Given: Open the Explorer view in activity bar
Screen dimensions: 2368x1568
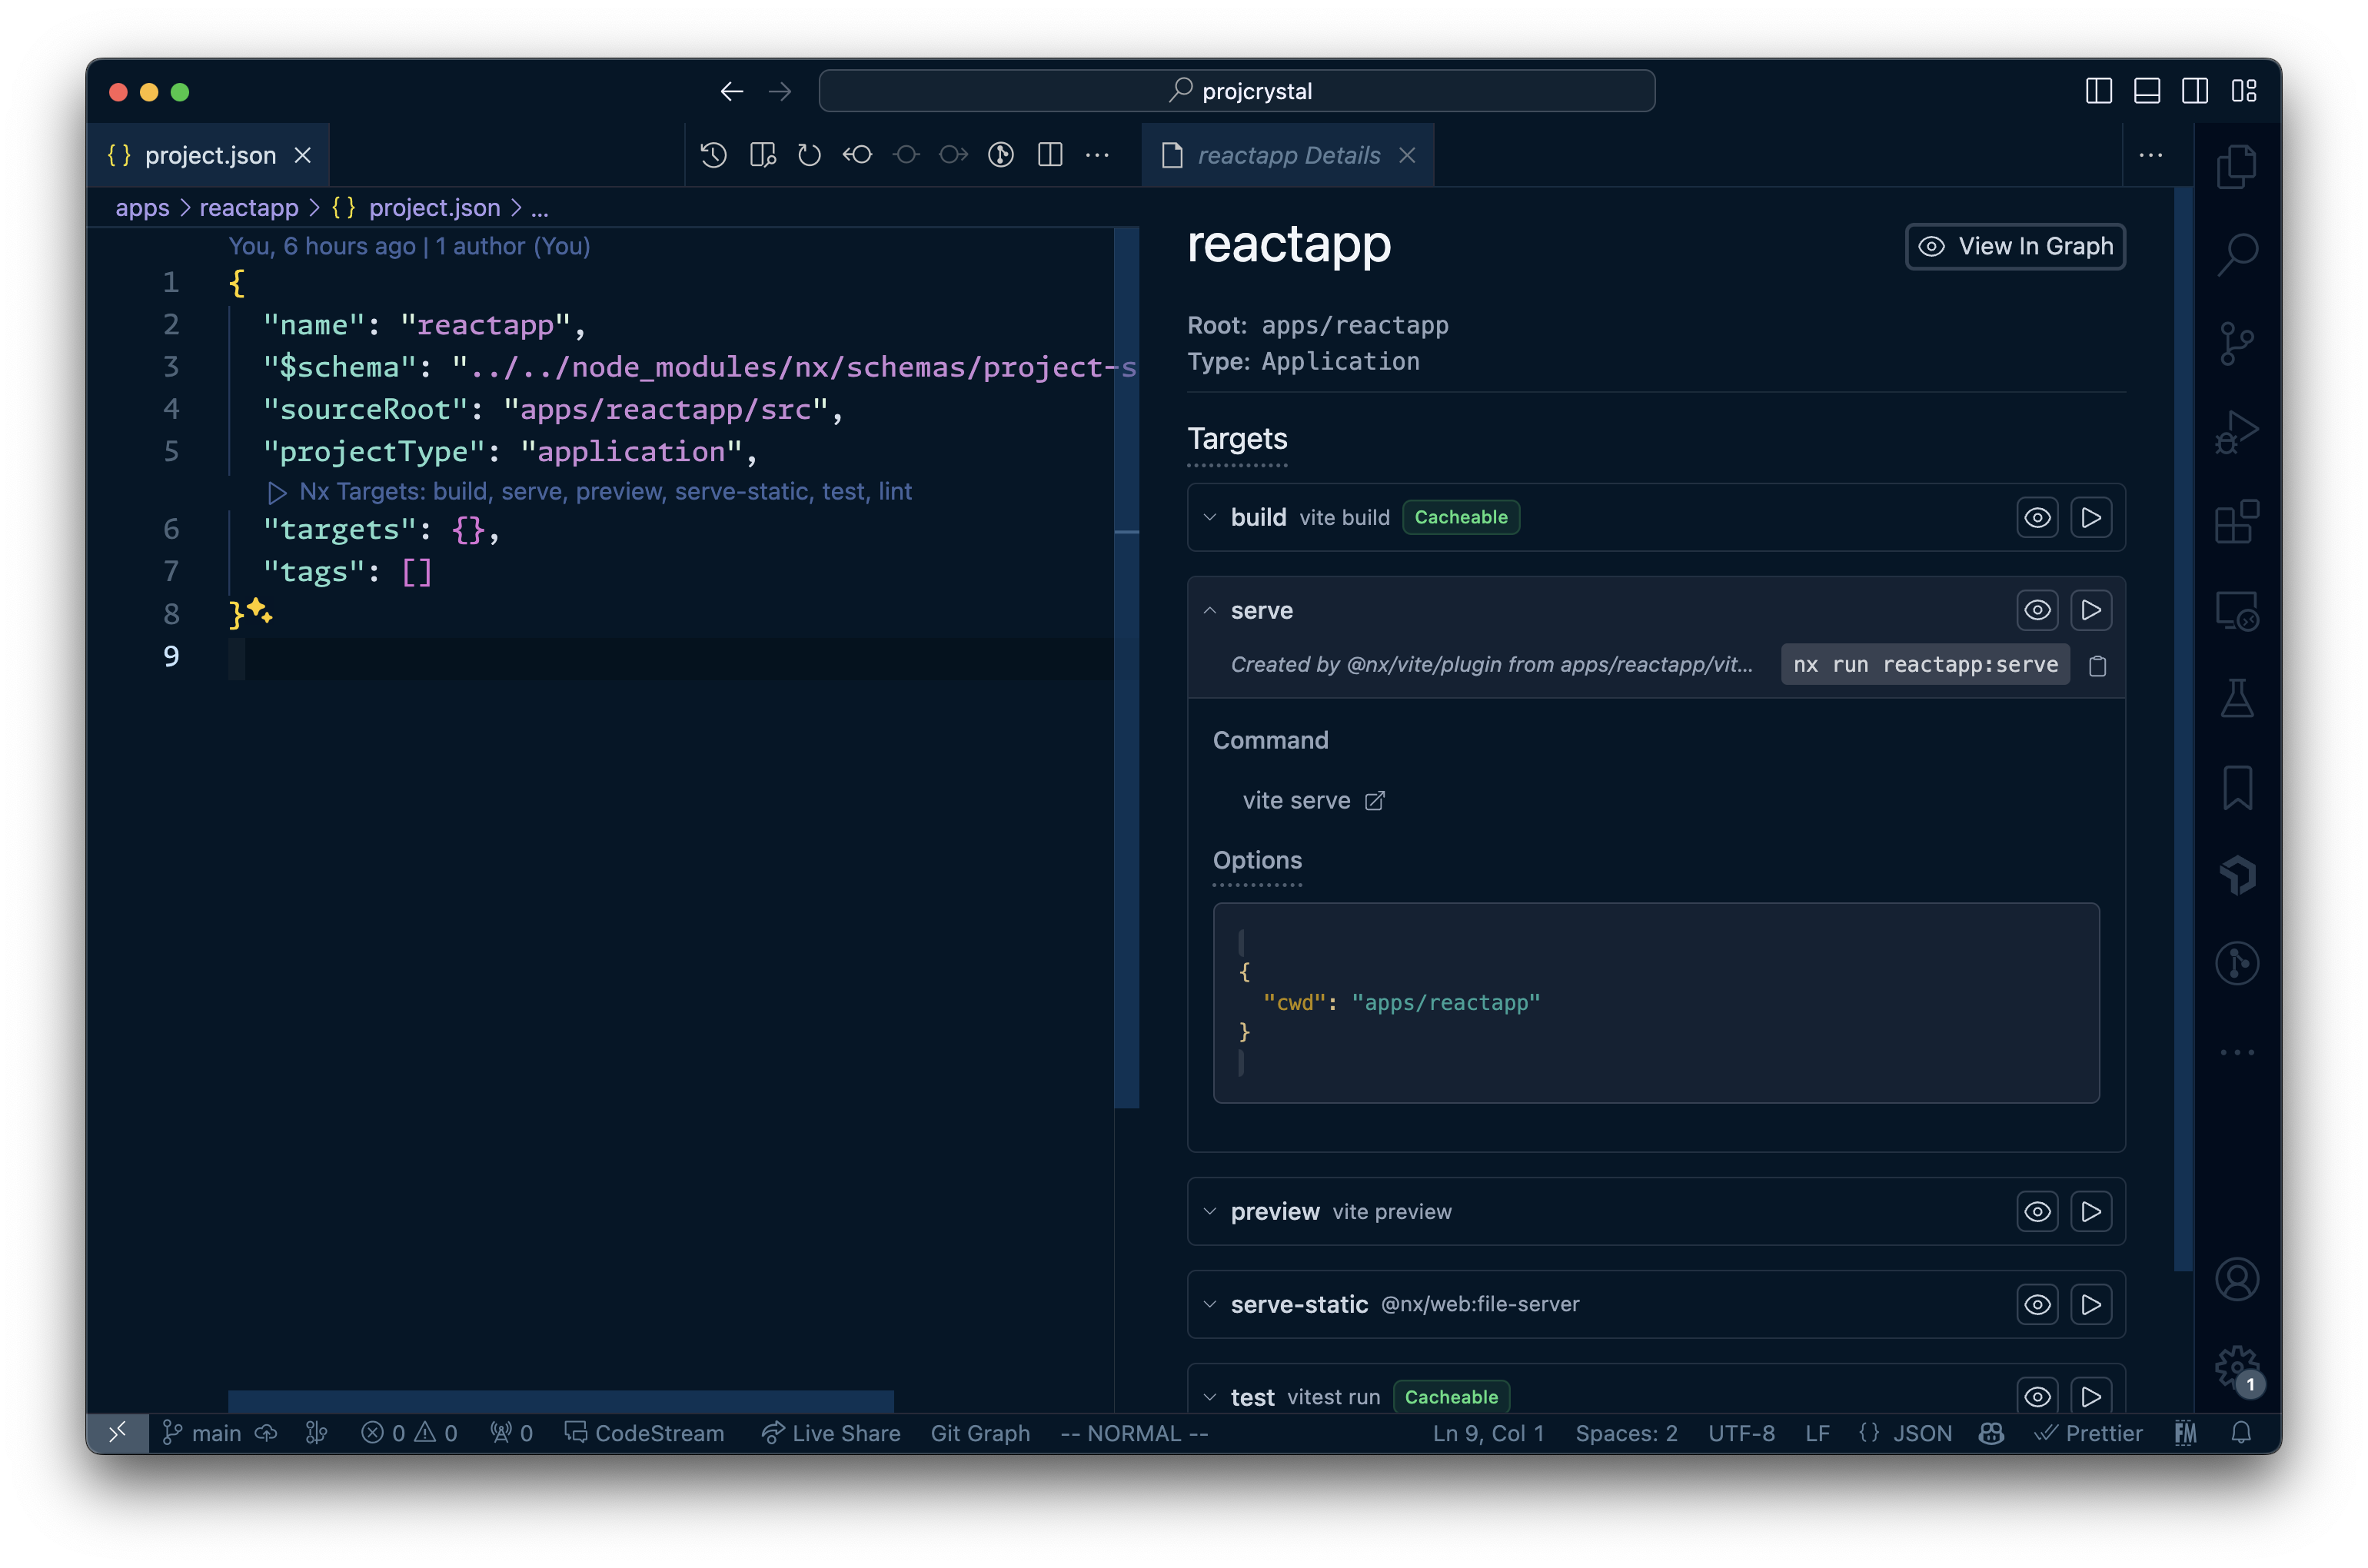Looking at the screenshot, I should pos(2237,166).
